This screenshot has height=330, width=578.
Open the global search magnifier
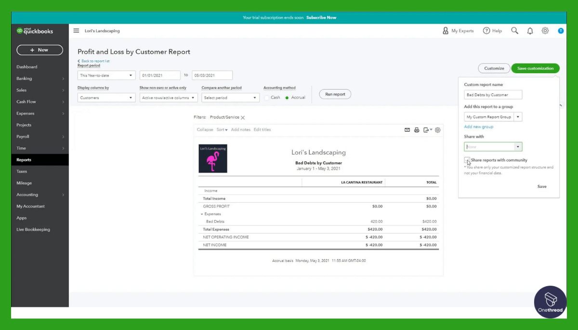tap(514, 30)
